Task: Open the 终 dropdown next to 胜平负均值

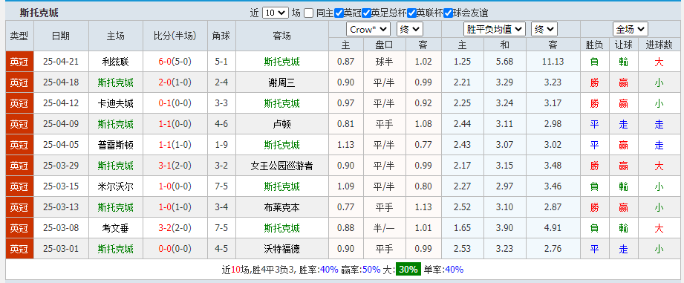Action: coord(544,29)
